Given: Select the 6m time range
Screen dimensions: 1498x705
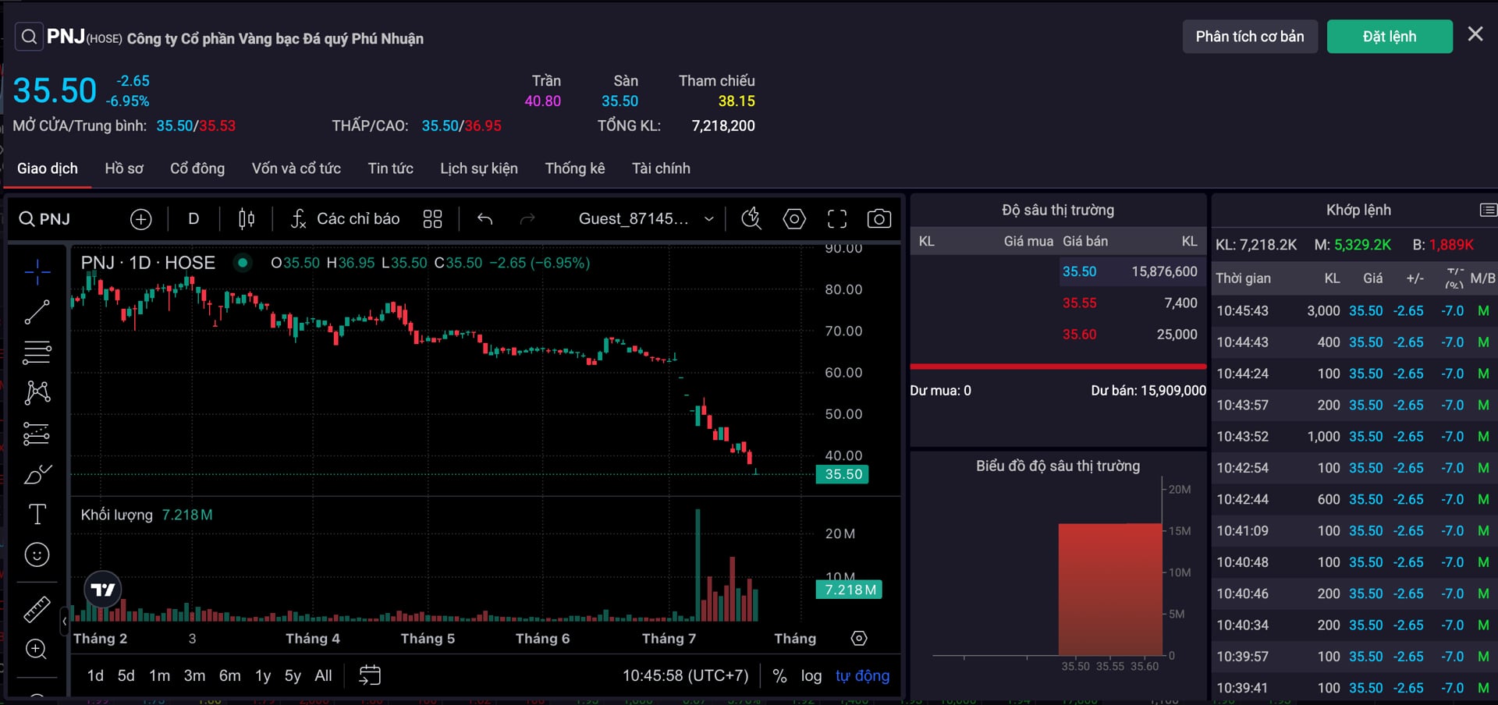Looking at the screenshot, I should [x=229, y=676].
